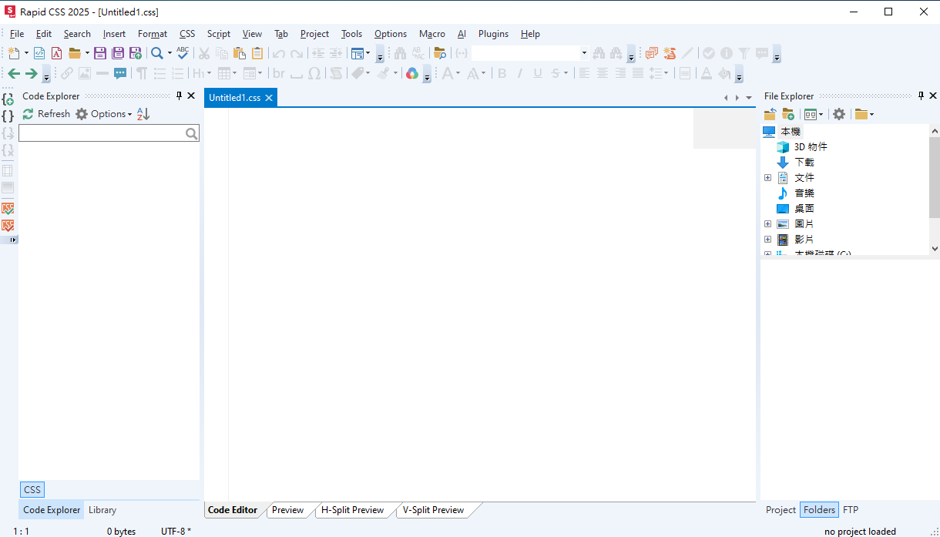Click the AI chat bubbles toolbar icon

click(652, 53)
